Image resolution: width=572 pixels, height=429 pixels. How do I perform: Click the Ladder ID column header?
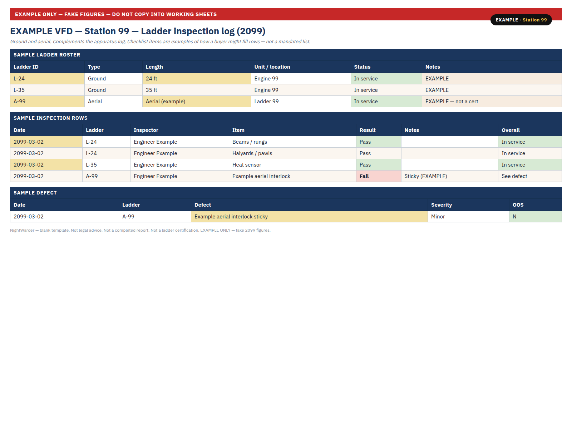pos(47,67)
